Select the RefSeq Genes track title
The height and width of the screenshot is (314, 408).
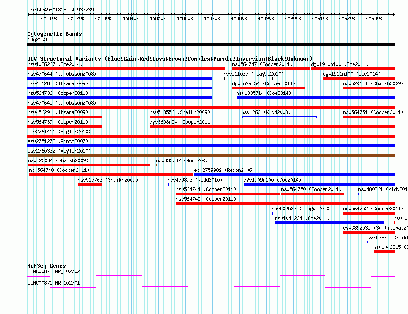pyautogui.click(x=46, y=266)
